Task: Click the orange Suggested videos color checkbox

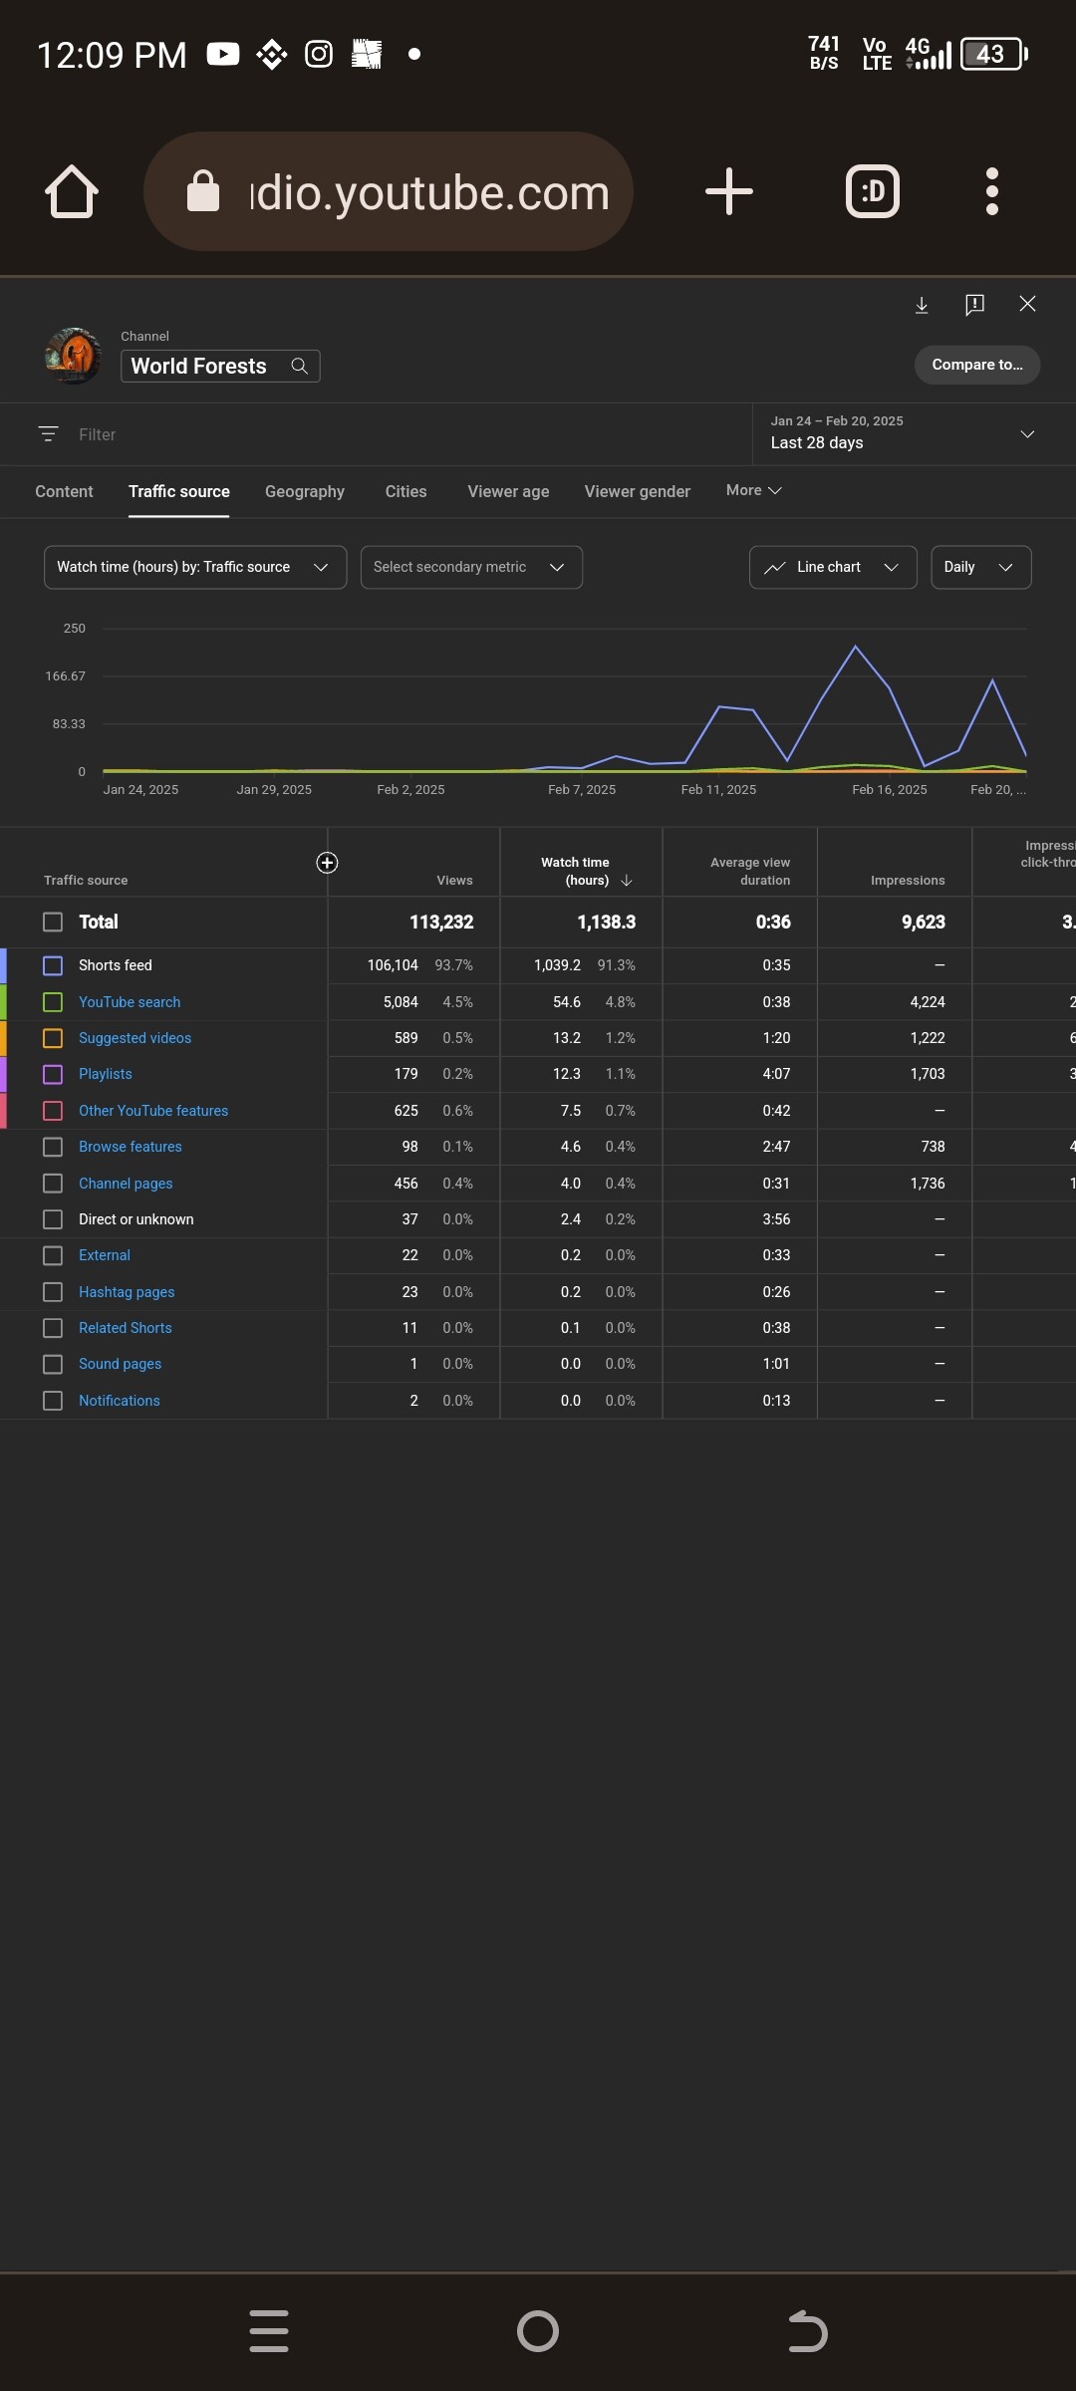Action: (x=53, y=1038)
